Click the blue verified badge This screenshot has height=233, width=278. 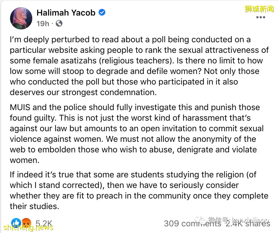coord(102,13)
